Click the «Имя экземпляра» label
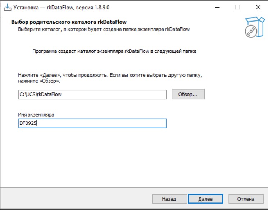268x210 pixels. (x=36, y=115)
